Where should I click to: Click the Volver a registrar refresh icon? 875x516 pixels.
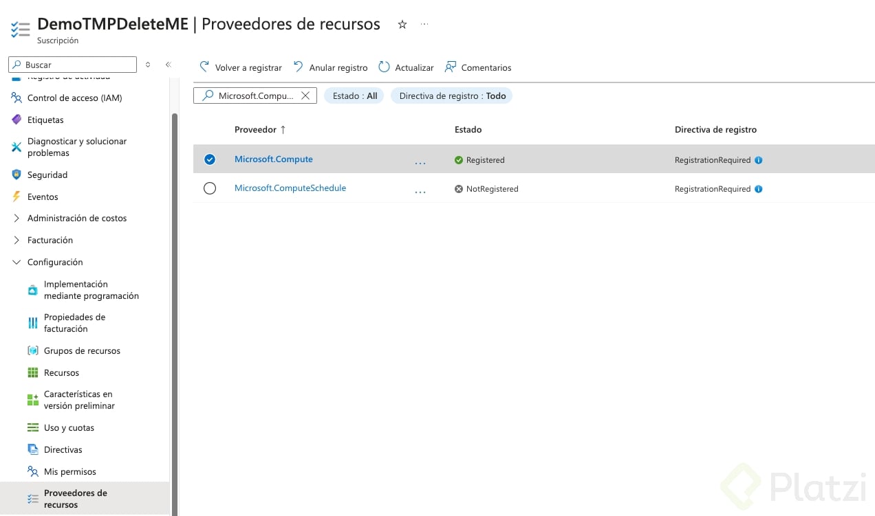tap(204, 67)
